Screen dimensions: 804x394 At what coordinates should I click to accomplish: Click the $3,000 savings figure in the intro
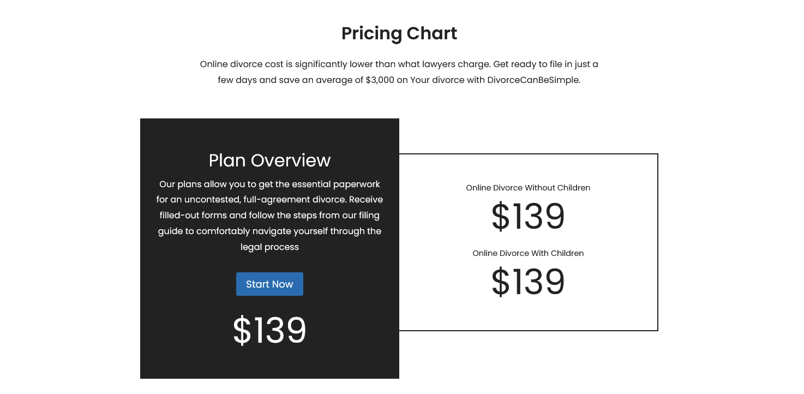point(380,80)
